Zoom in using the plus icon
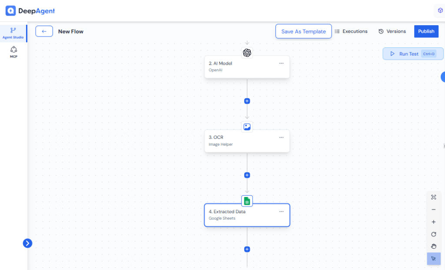The height and width of the screenshot is (270, 445). pyautogui.click(x=433, y=222)
